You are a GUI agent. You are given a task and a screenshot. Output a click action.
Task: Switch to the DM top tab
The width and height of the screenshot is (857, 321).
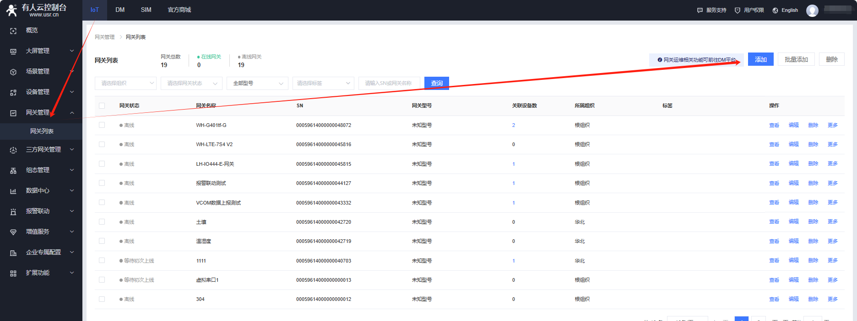pos(120,10)
